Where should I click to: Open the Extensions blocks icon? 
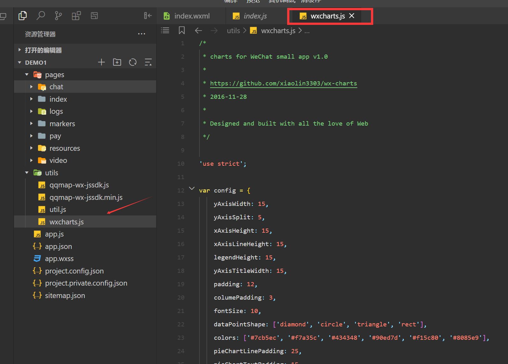coord(76,16)
